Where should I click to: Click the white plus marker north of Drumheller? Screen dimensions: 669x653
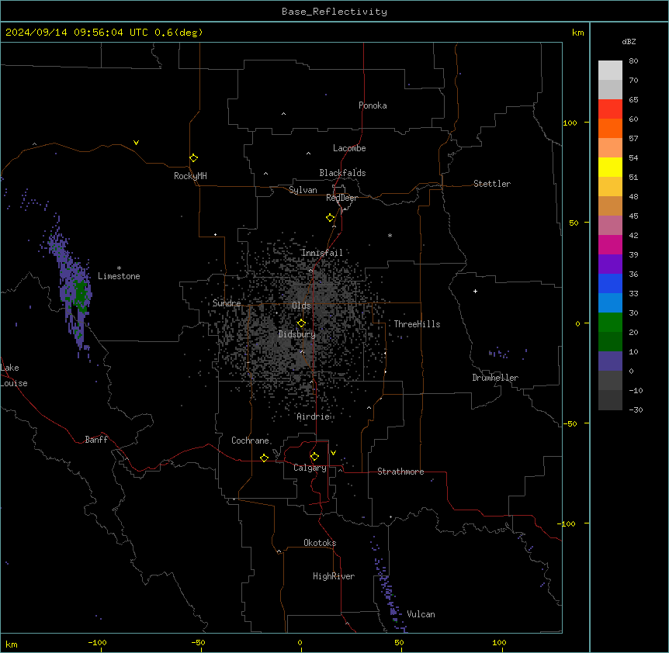point(475,291)
